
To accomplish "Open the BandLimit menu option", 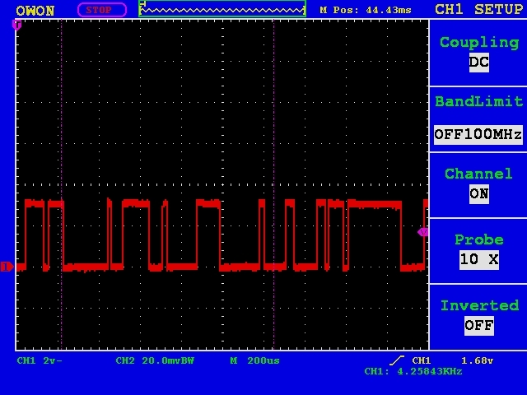I will tap(479, 101).
